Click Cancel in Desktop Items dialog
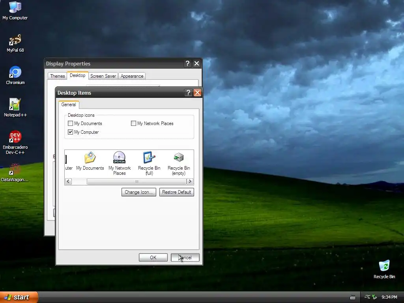The width and height of the screenshot is (404, 303). coord(185,257)
